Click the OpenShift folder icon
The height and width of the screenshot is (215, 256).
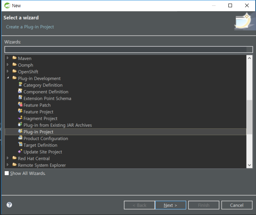[x=15, y=71]
